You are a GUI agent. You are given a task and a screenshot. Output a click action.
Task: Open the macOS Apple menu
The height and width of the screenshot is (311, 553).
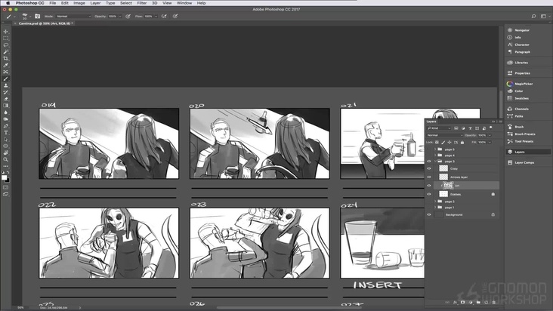pyautogui.click(x=8, y=3)
